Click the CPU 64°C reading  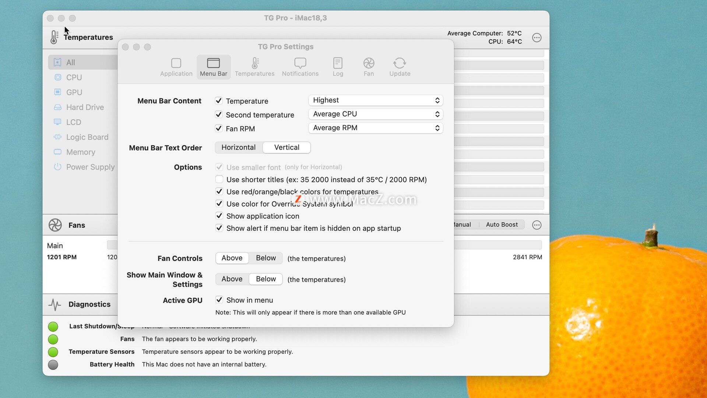pos(505,42)
